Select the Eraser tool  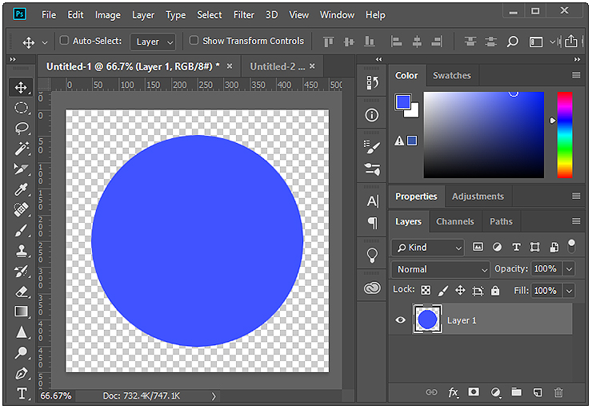pyautogui.click(x=21, y=292)
